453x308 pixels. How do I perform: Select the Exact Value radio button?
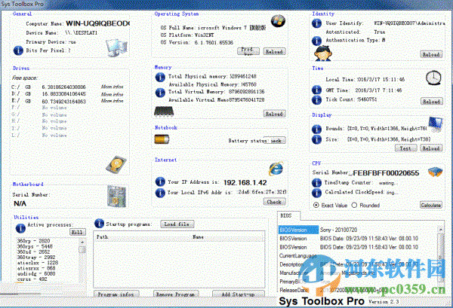pos(316,205)
